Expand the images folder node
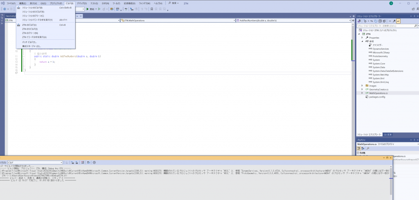Image resolution: width=419 pixels, height=200 pixels. tap(362, 86)
